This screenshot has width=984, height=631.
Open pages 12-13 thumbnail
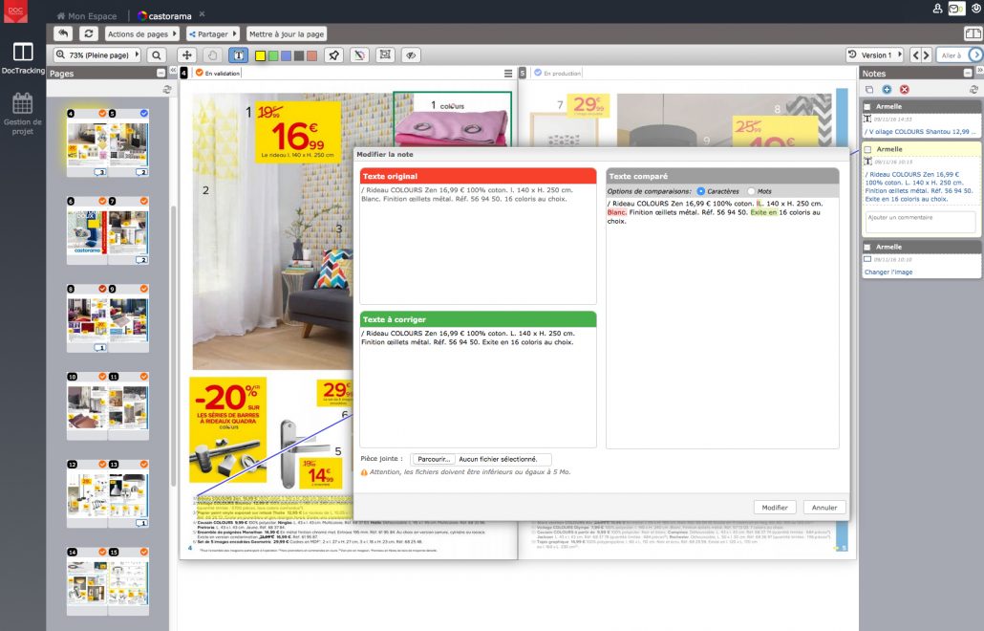108,492
